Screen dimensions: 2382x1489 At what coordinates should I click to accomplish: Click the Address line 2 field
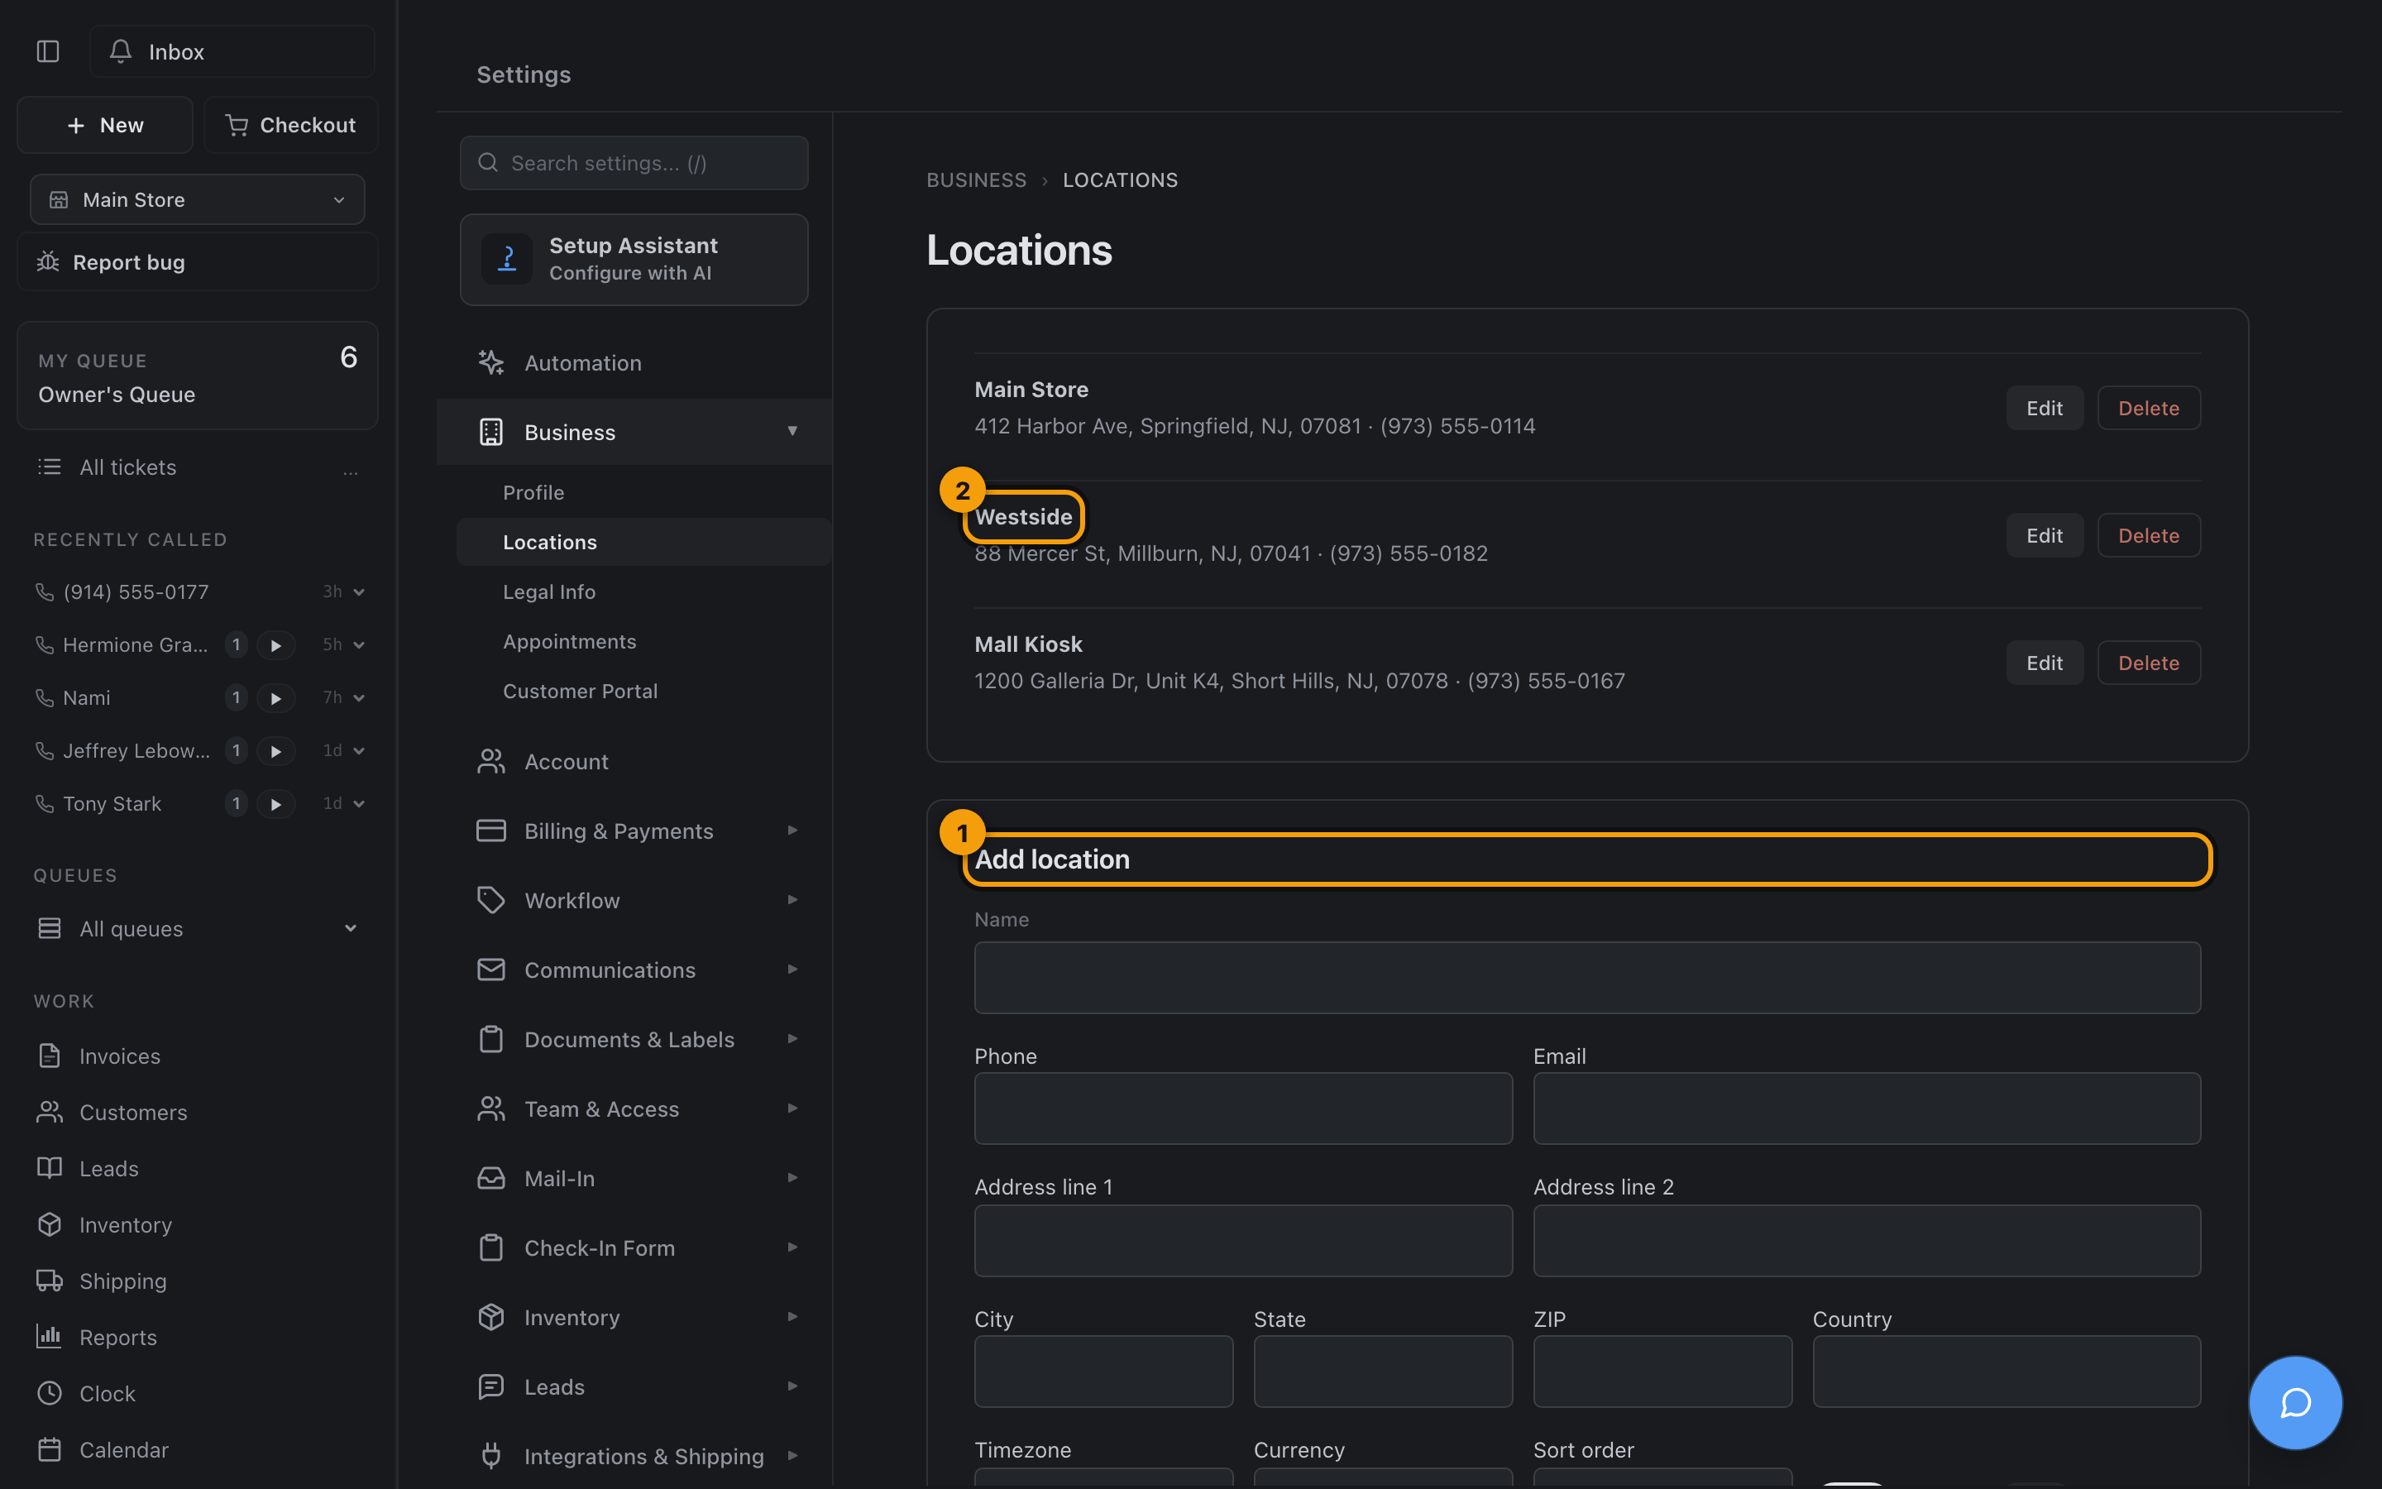coord(1866,1241)
